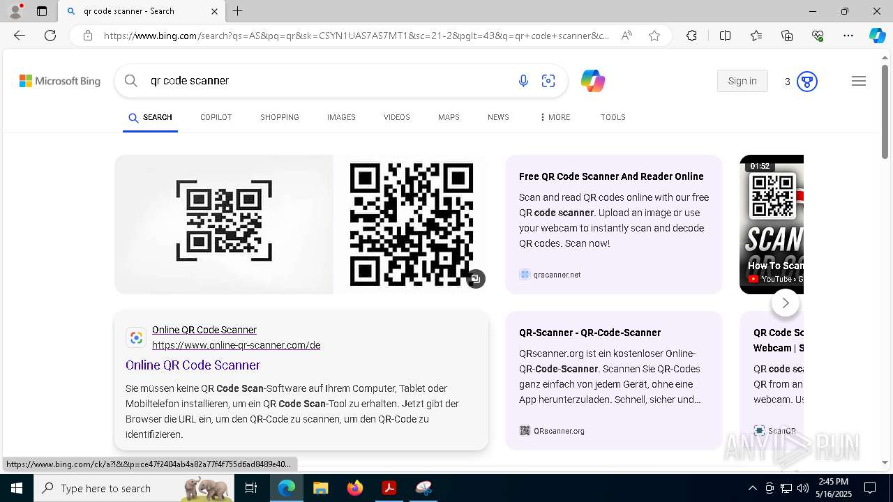
Task: Open bracketed QR code scanner image
Action: (224, 225)
